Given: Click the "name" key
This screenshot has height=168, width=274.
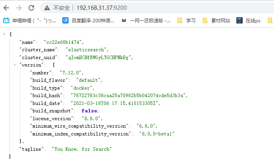Looking at the screenshot, I should pos(27,42).
